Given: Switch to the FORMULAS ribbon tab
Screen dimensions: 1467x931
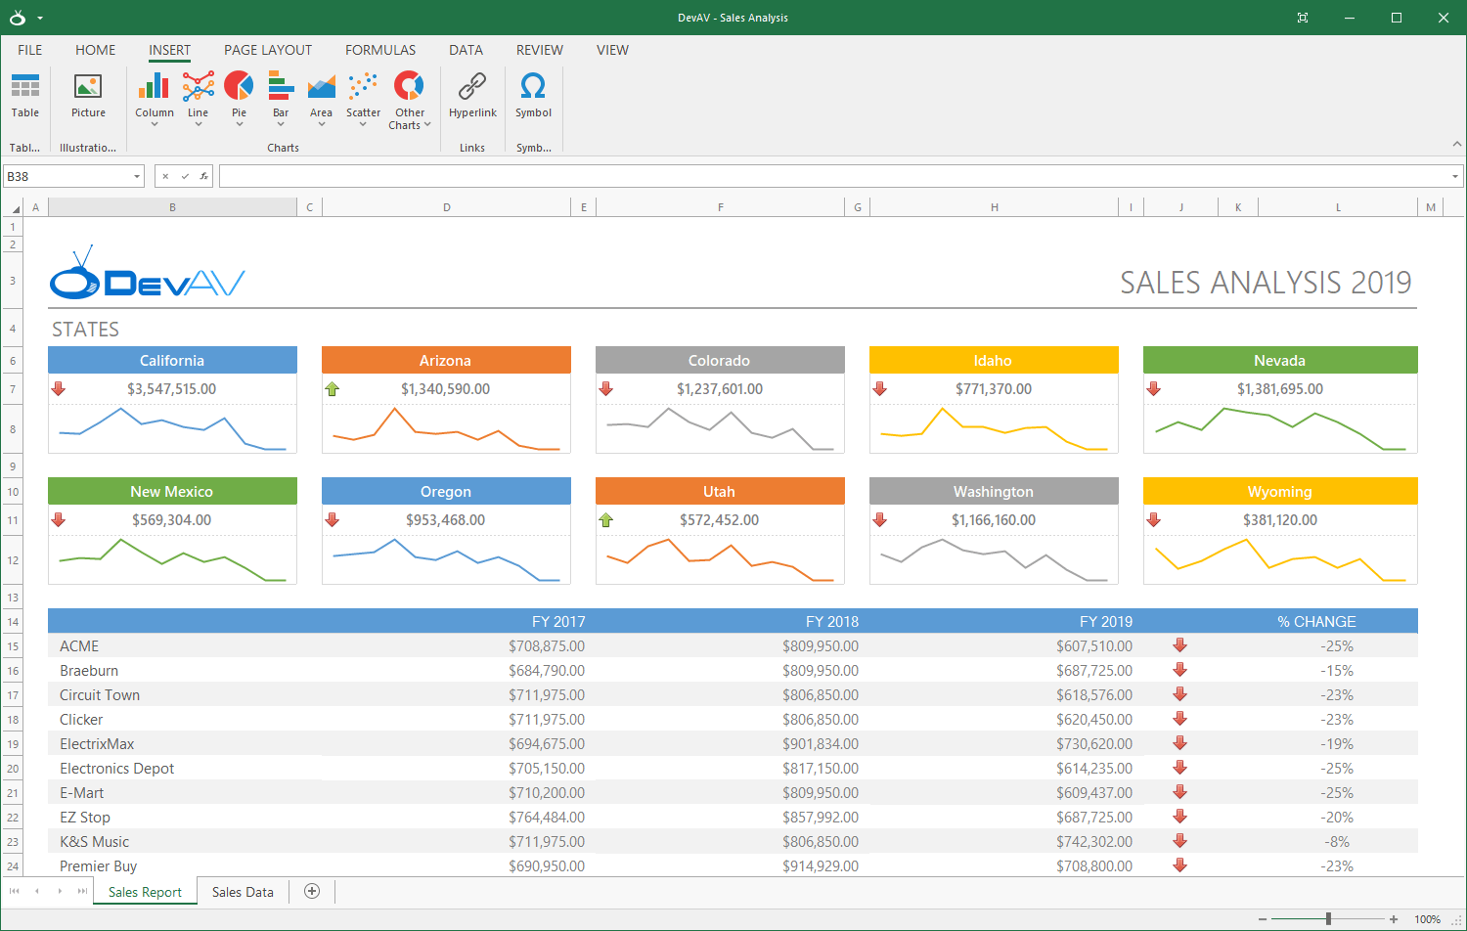Looking at the screenshot, I should pyautogui.click(x=380, y=50).
